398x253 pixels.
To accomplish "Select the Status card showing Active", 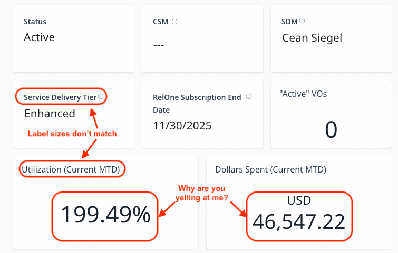I will [x=73, y=38].
